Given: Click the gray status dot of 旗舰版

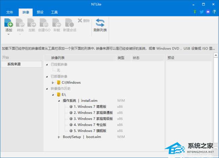Looking at the screenshot, I should click(71, 131).
